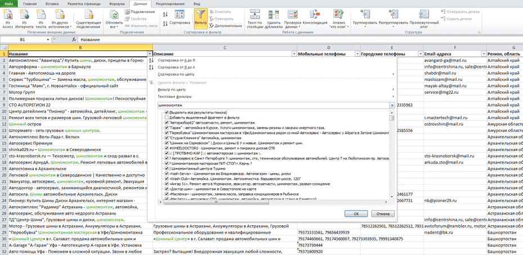The image size is (523, 255).
Task: Toggle the 'Фильтр' funnel button
Action: [200, 19]
